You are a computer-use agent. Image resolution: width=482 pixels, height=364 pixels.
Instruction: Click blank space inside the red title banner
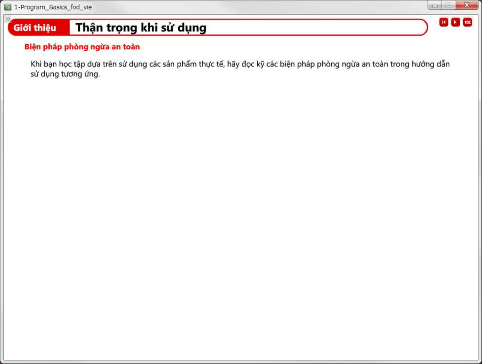coord(313,28)
